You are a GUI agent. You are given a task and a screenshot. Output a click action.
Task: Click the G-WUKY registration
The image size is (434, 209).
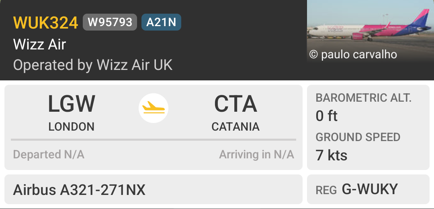click(370, 189)
